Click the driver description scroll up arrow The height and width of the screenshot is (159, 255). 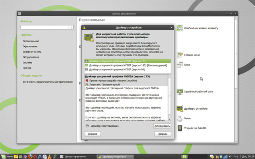coord(170,76)
